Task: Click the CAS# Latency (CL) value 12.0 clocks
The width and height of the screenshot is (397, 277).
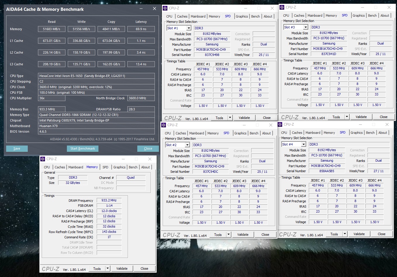Action: [109, 211]
